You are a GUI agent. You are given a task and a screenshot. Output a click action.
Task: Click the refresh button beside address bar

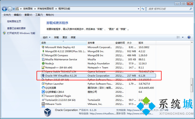(143, 9)
